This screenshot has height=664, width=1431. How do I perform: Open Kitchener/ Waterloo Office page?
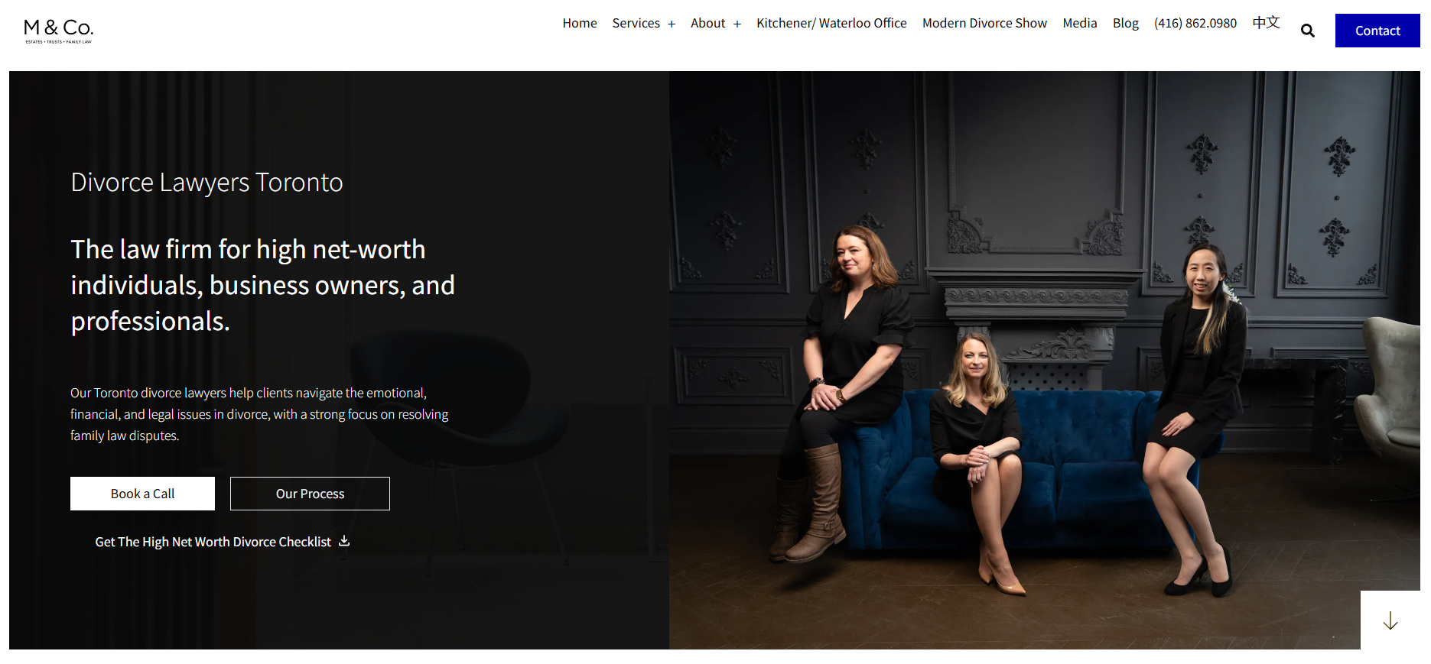(831, 23)
